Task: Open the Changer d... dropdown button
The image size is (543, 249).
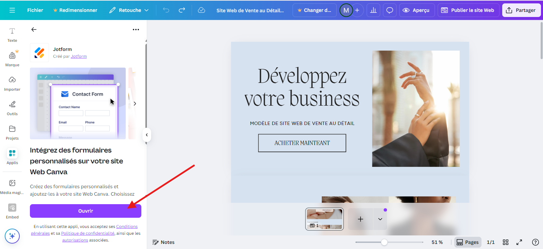Action: [x=315, y=10]
